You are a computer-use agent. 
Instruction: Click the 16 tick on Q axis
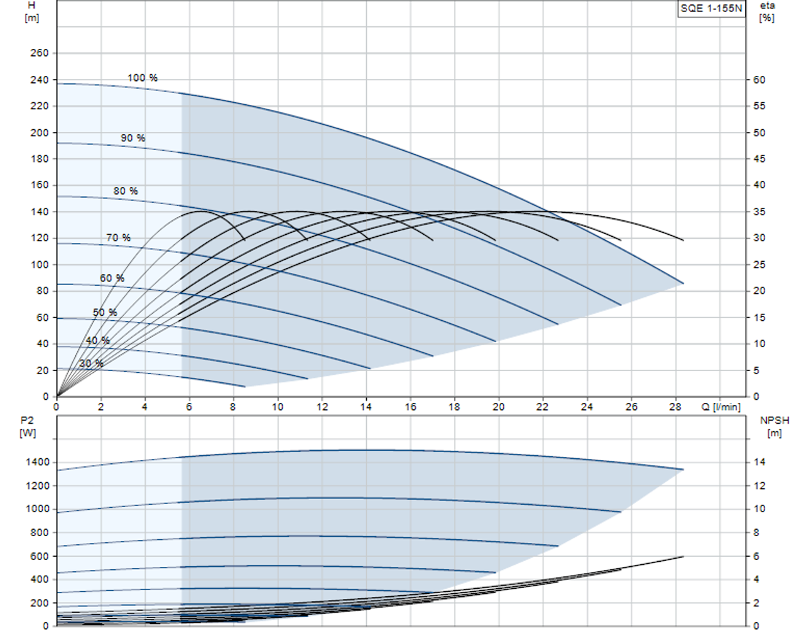point(410,407)
